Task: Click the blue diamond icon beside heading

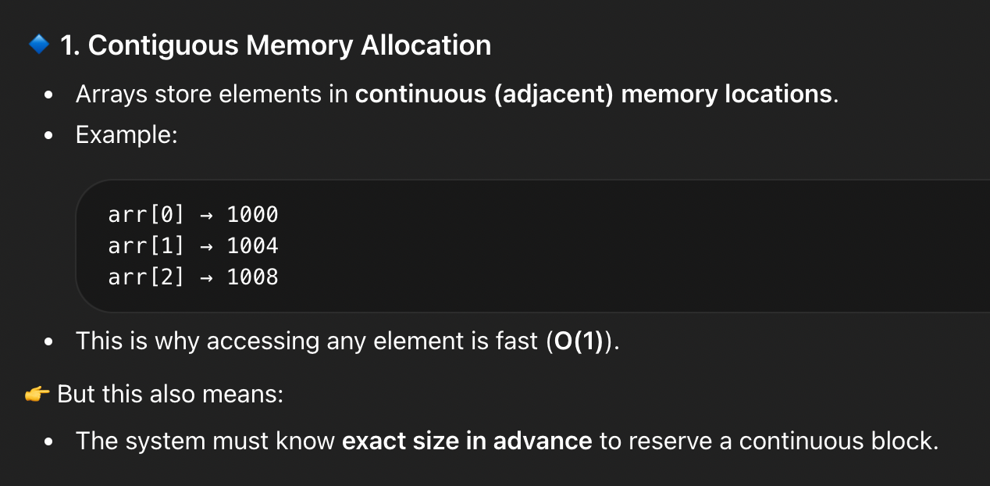Action: coord(38,45)
